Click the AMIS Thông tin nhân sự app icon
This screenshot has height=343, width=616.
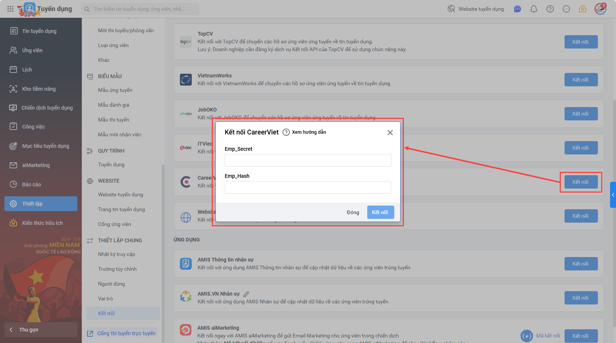coord(186,264)
